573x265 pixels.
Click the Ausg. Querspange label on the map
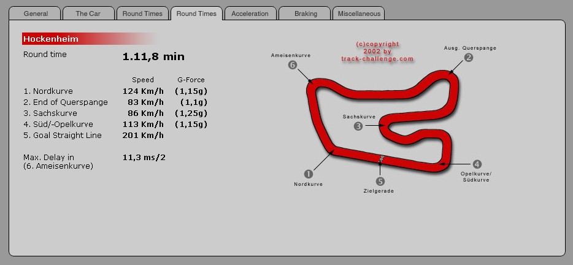click(470, 48)
